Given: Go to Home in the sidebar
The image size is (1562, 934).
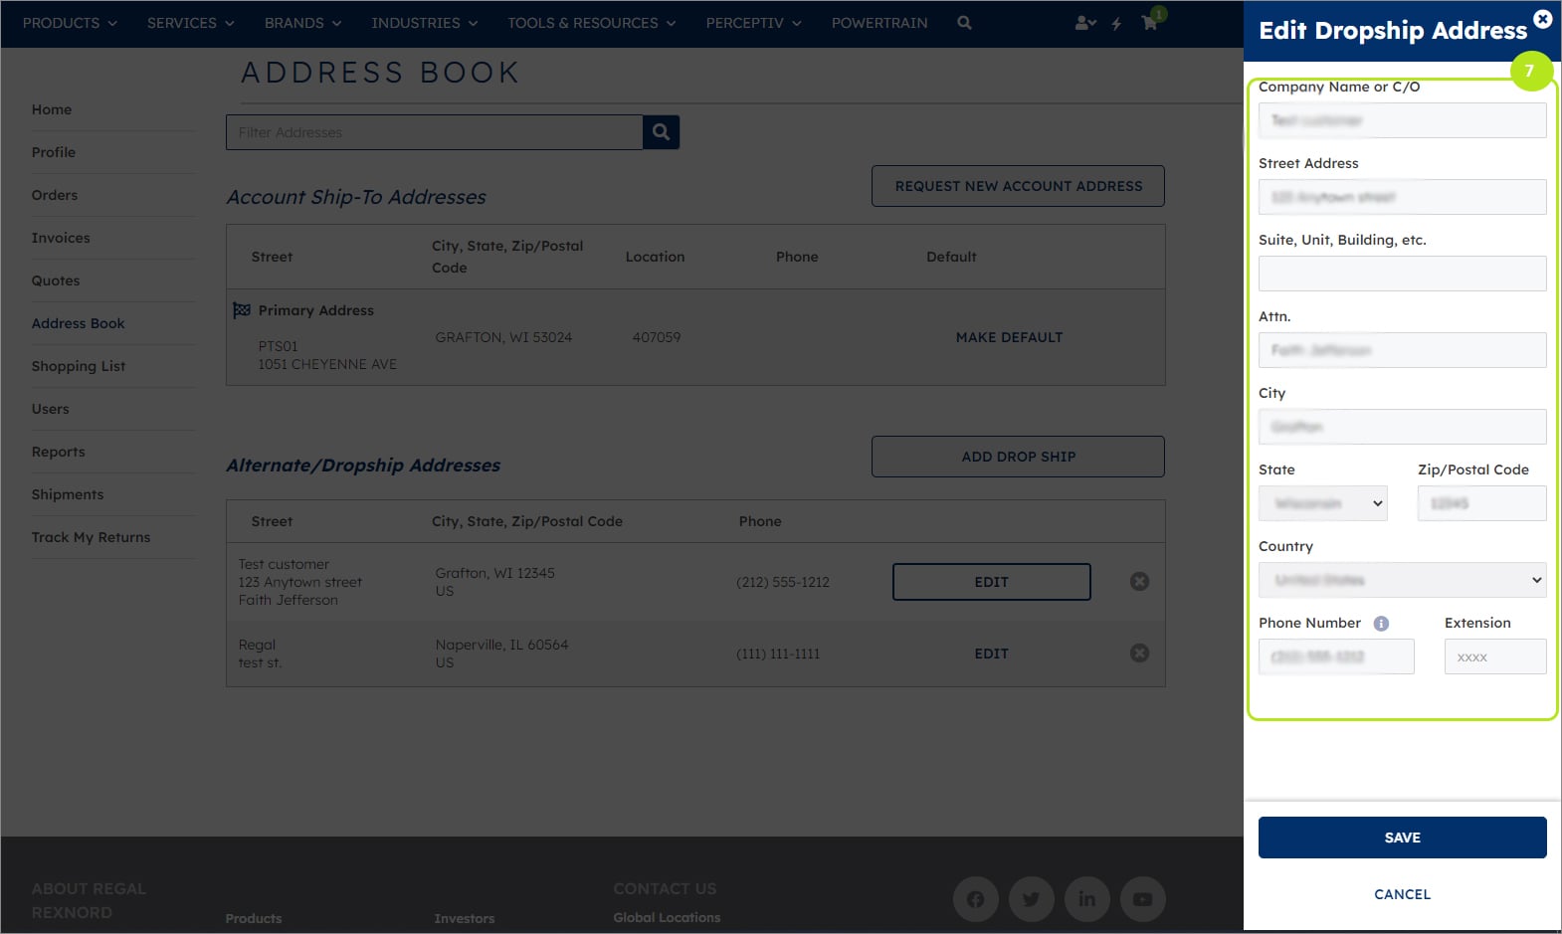Looking at the screenshot, I should [x=52, y=109].
